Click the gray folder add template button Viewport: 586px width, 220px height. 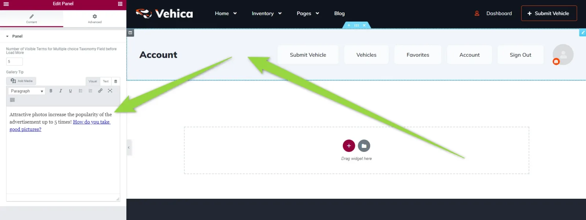pos(364,146)
